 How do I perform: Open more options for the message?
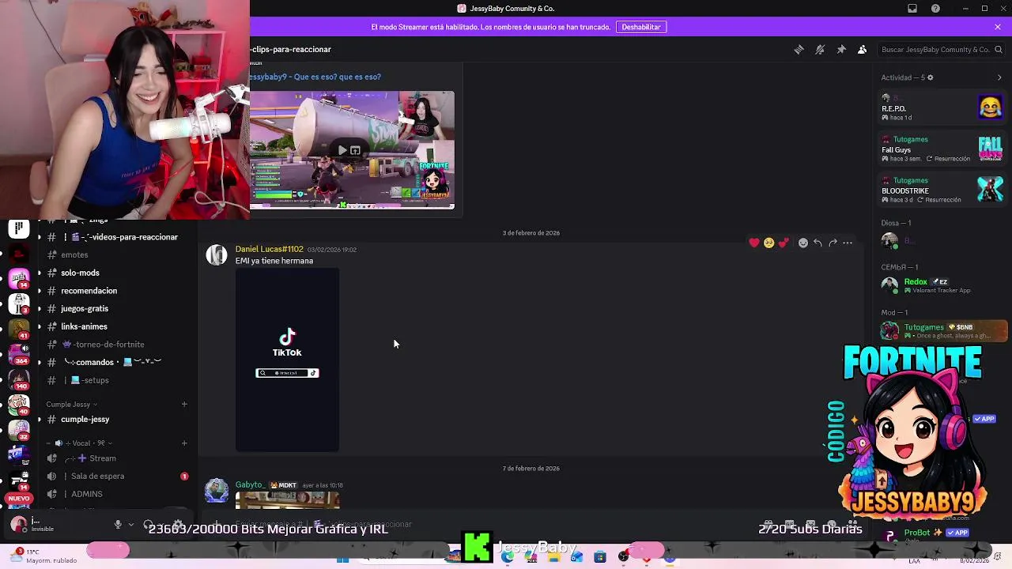[848, 243]
